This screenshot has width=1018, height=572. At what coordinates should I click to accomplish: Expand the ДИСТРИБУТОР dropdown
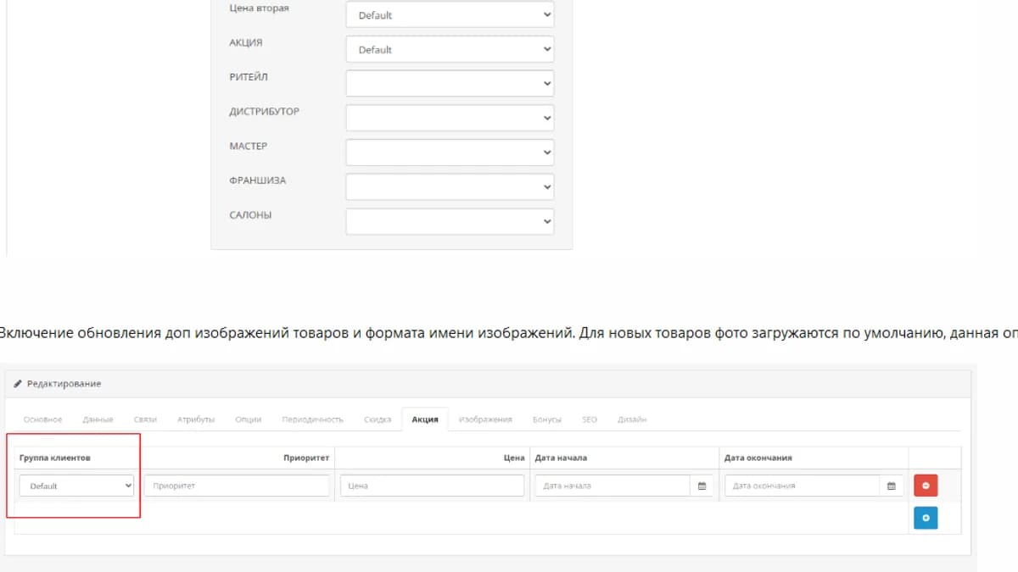[450, 118]
